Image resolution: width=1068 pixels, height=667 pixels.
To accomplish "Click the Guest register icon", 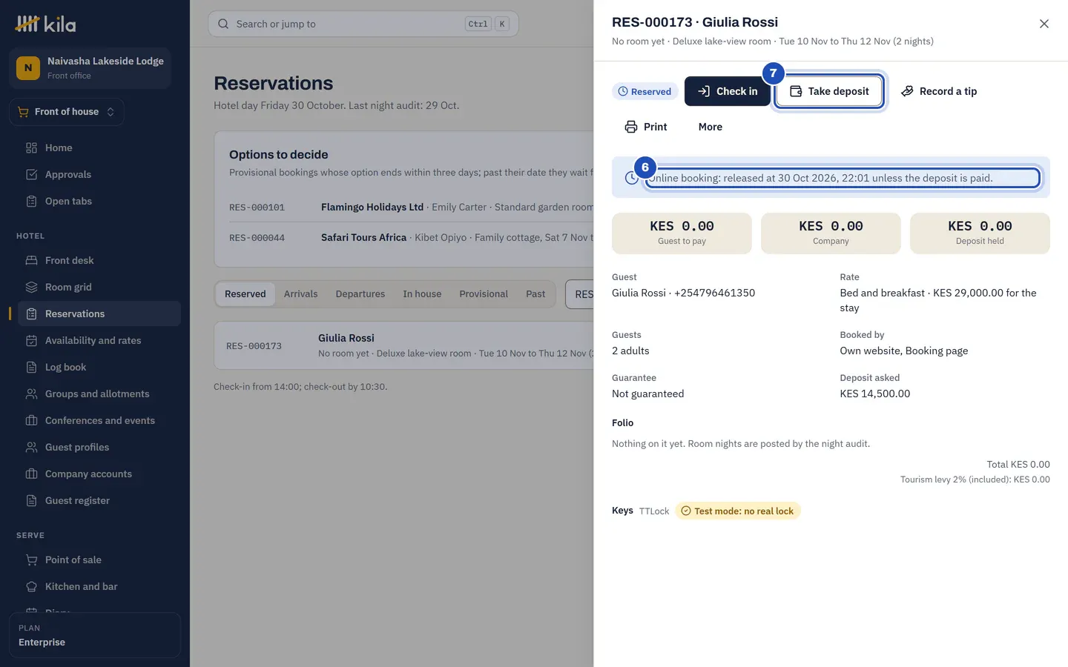I will coord(31,500).
